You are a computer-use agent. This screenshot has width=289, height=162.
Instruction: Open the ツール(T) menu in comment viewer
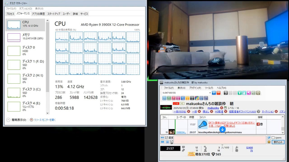point(209,88)
